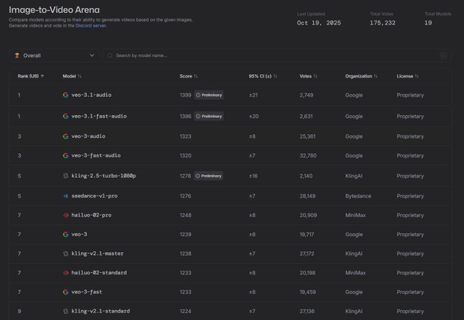Click the Preliminary badge for veo-3.1-audio
The image size is (464, 320).
(209, 95)
